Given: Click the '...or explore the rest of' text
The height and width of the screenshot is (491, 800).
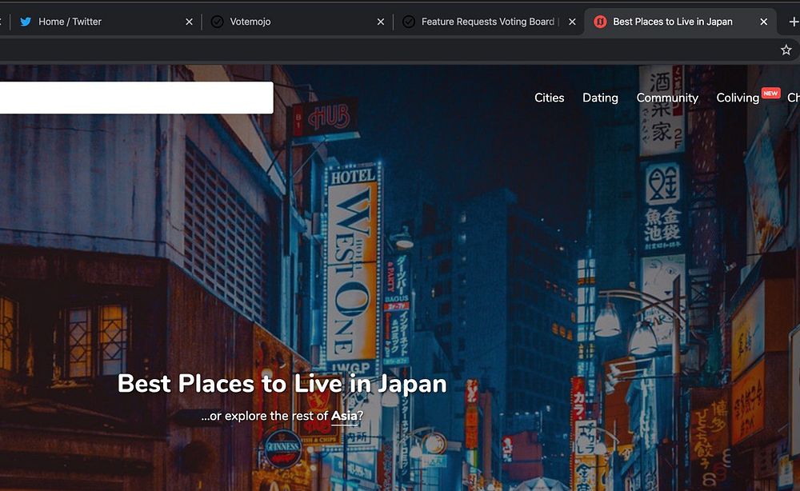Looking at the screenshot, I should point(265,416).
